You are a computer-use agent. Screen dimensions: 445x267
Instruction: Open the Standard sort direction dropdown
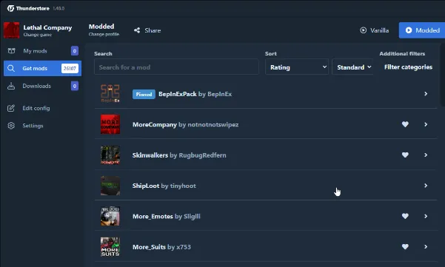pos(352,67)
